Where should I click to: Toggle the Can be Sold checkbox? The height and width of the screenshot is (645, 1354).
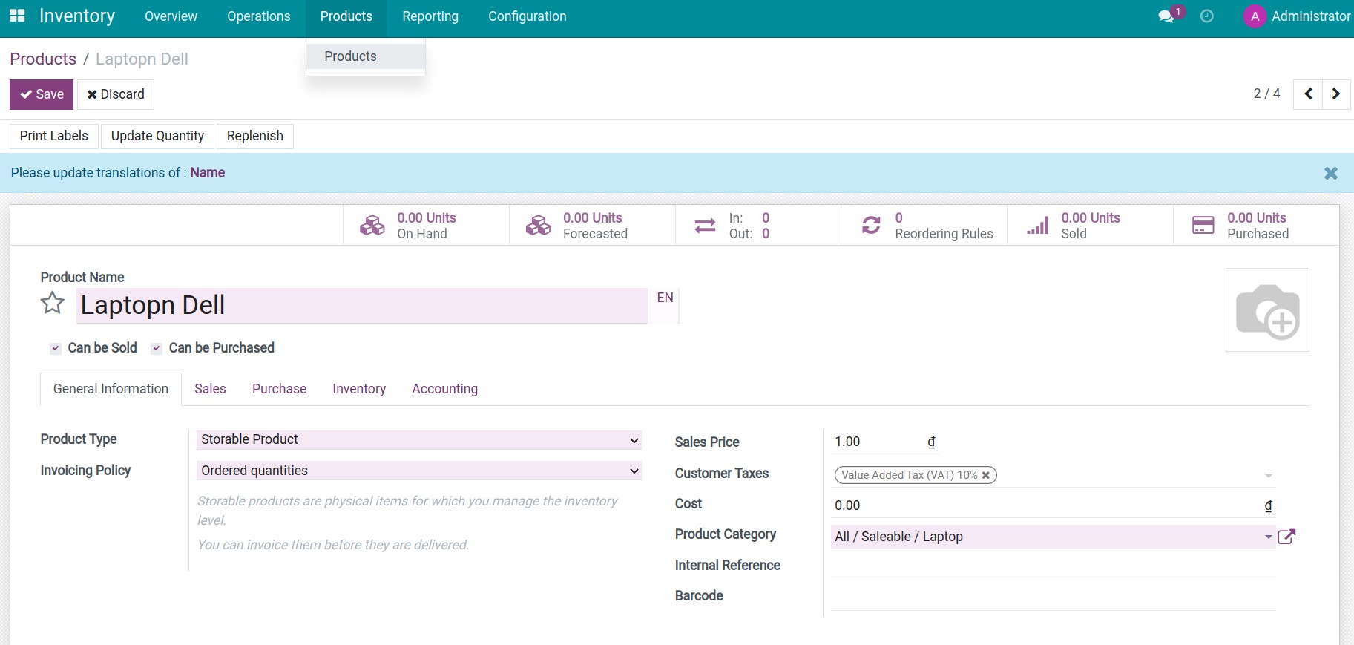[x=56, y=348]
